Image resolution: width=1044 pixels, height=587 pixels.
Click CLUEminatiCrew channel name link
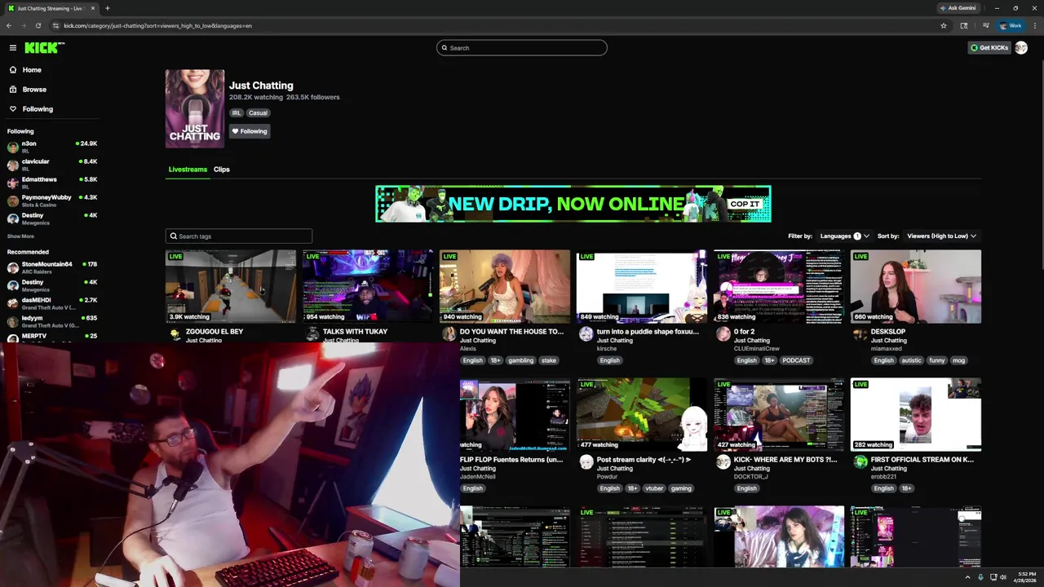click(x=756, y=349)
